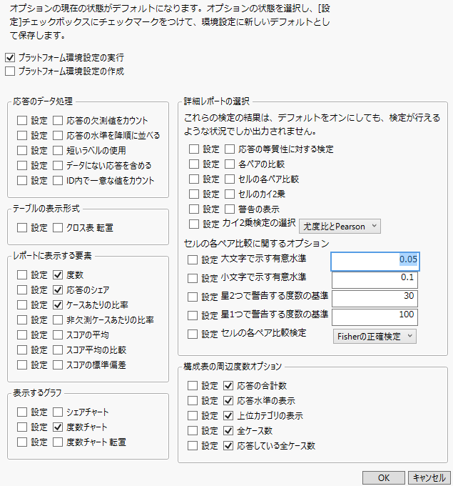Image resolution: width=453 pixels, height=486 pixels.
Task: Uncheck 全ケース数 checkbox
Action: click(228, 431)
